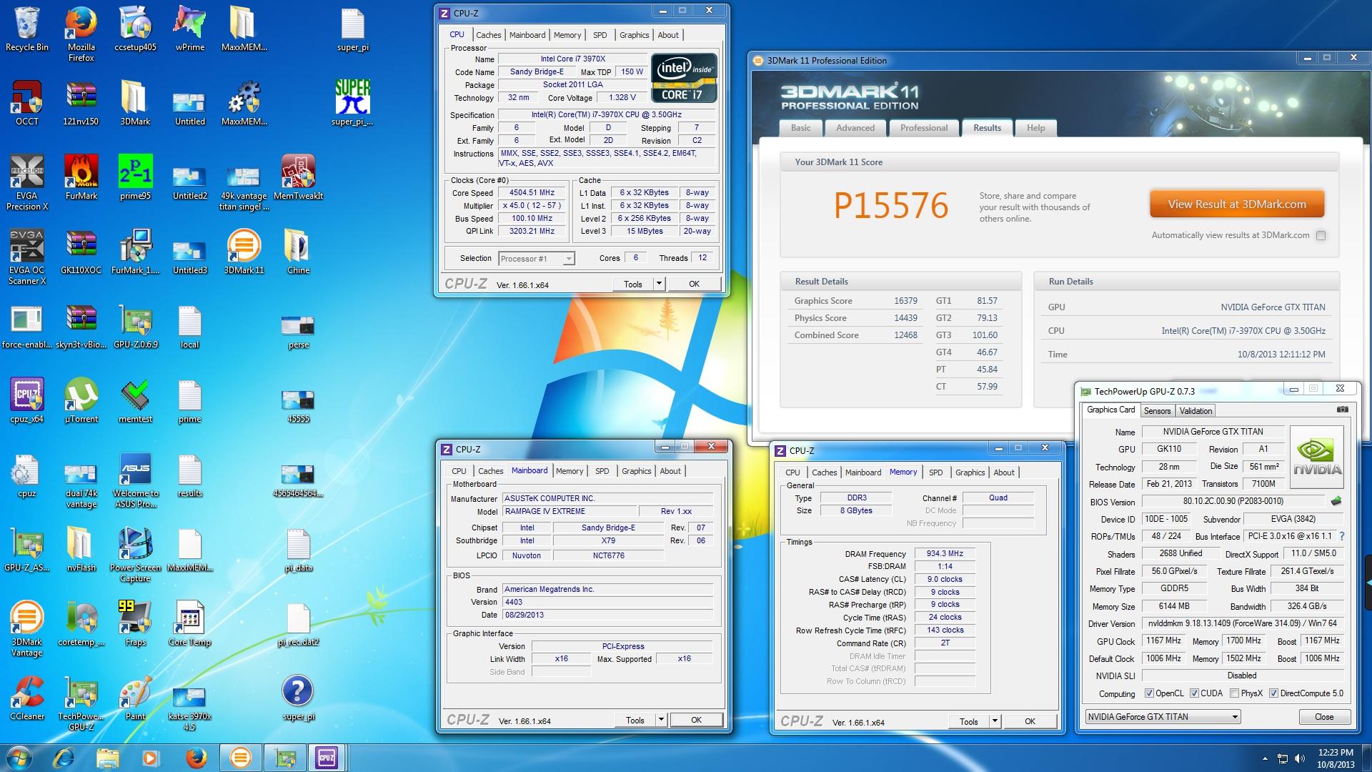
Task: Click the Core Speed value 4504.51 MHz
Action: [532, 193]
